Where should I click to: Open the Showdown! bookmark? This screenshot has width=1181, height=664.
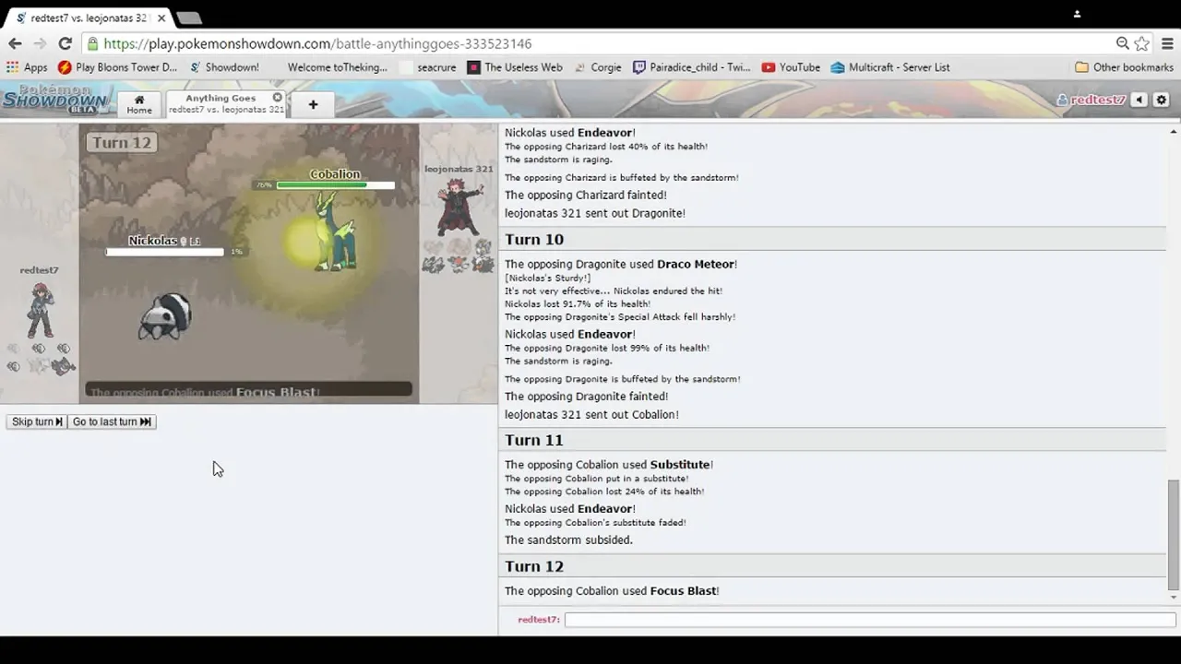(224, 67)
